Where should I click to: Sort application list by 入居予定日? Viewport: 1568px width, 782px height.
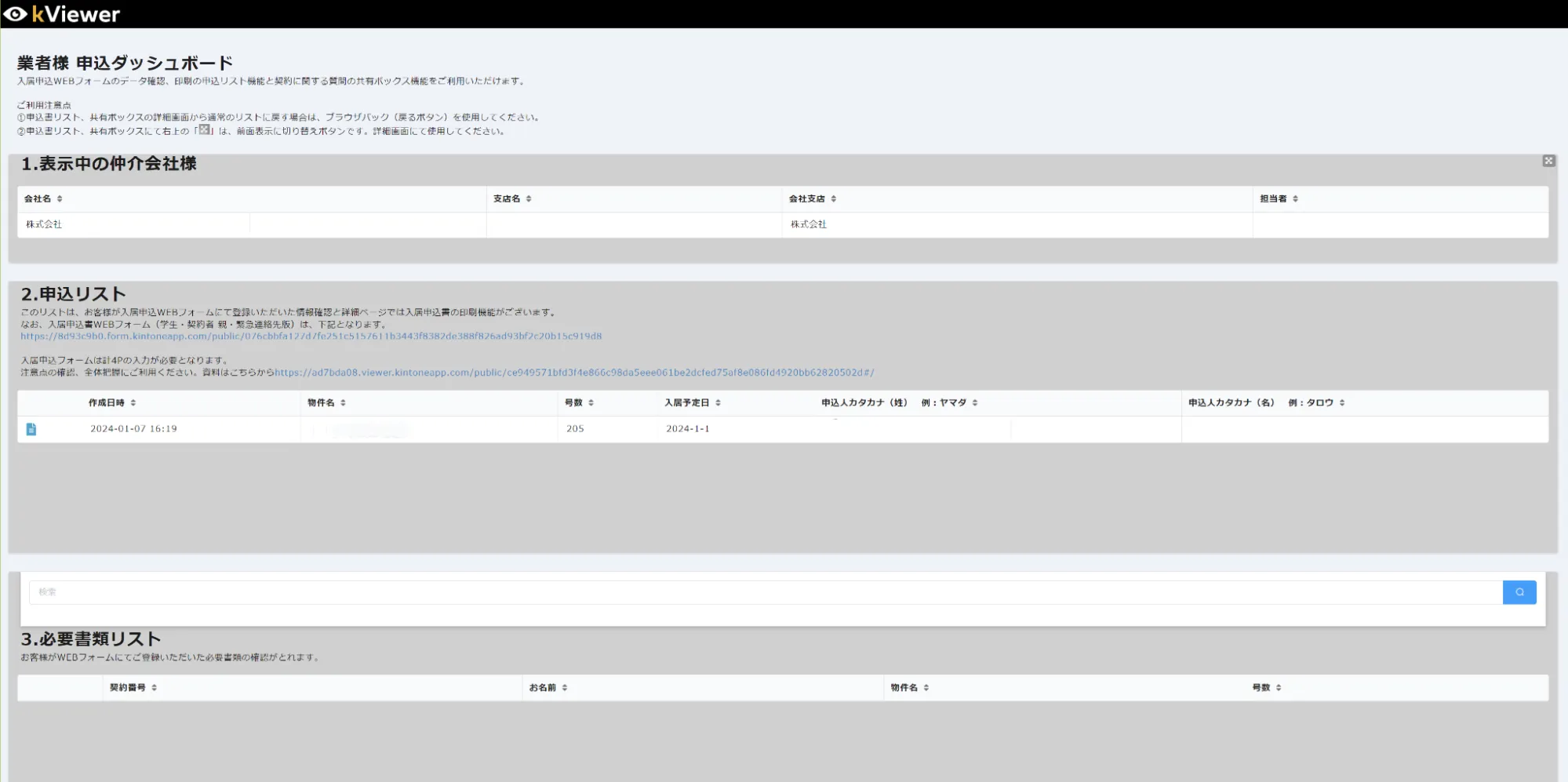coord(718,403)
